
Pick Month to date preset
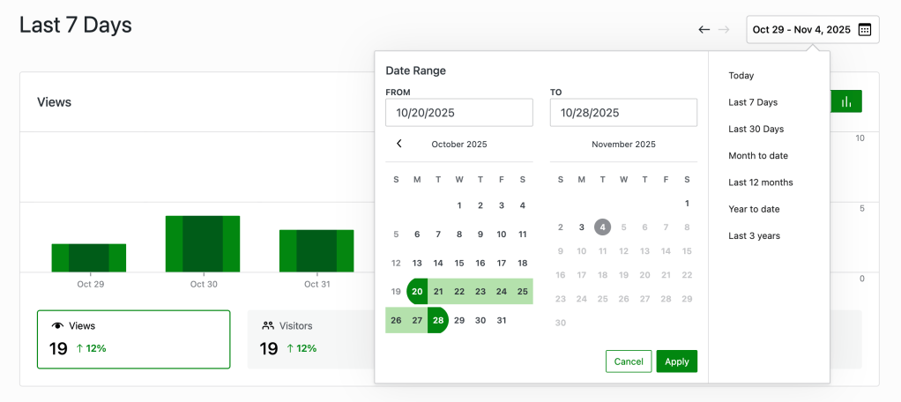coord(758,156)
